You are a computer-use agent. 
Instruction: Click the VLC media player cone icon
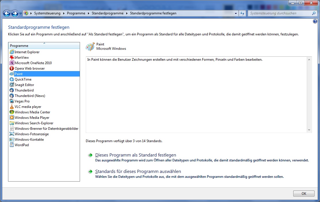click(x=12, y=107)
